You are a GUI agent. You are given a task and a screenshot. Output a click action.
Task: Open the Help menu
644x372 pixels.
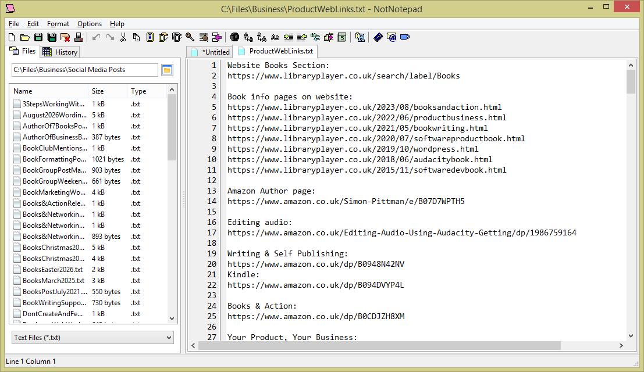click(117, 24)
